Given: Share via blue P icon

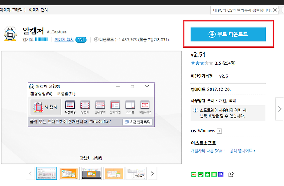Looking at the screenshot, I should pyautogui.click(x=220, y=175).
